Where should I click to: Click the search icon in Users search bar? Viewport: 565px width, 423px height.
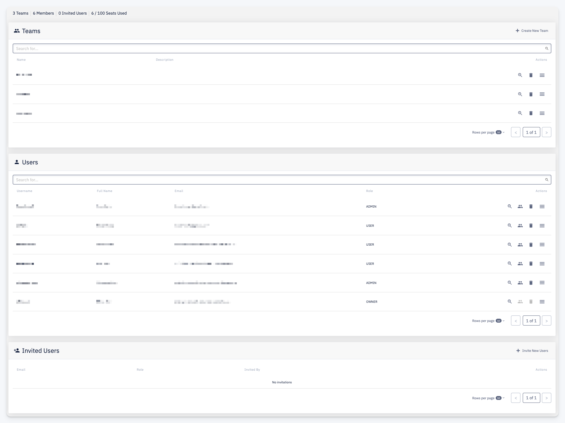[547, 180]
